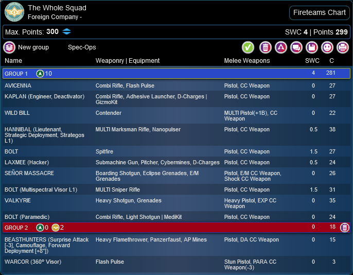Image resolution: width=353 pixels, height=275 pixels.
Task: Click the GROUP 1 cost total 281
Action: coord(331,73)
